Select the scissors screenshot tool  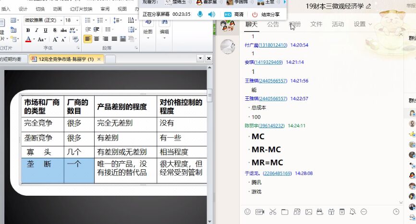pyautogui.click(x=272, y=212)
